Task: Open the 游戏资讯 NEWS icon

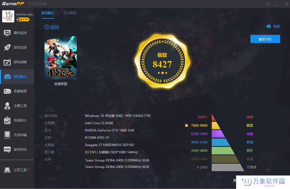Action: (x=7, y=150)
